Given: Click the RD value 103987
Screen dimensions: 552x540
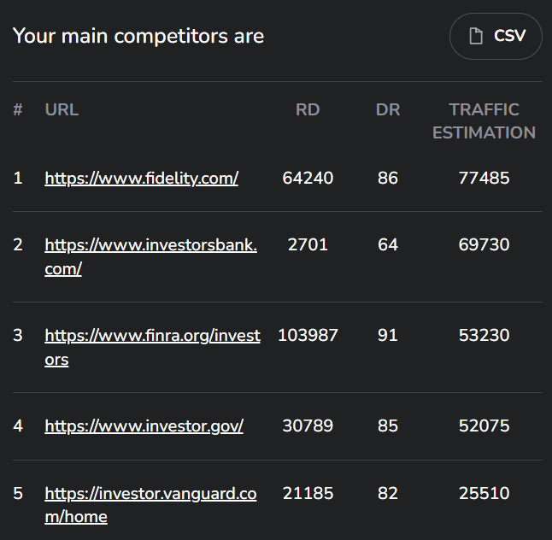Looking at the screenshot, I should (308, 335).
